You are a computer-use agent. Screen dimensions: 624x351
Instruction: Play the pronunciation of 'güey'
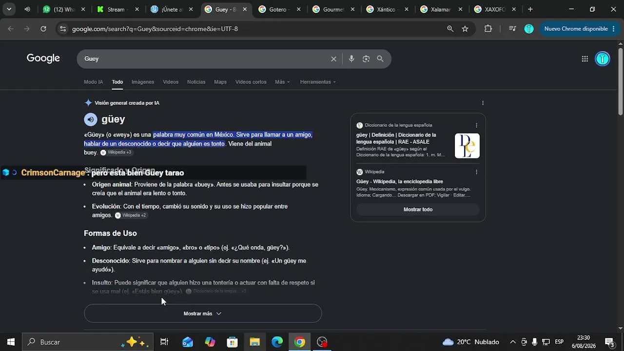[x=90, y=119]
